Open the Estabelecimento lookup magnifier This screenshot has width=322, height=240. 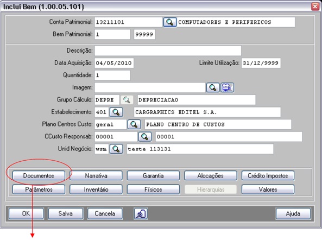pyautogui.click(x=116, y=112)
